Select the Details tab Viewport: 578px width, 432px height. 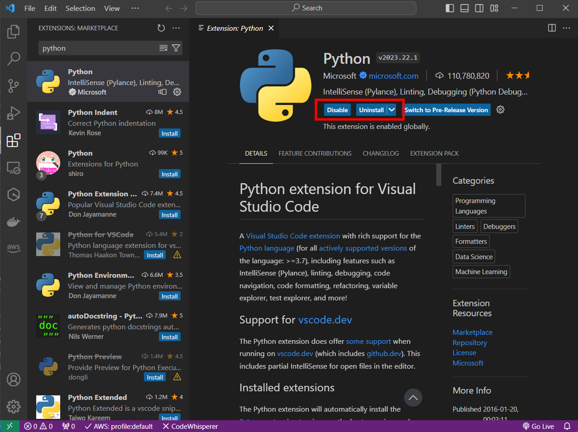coord(256,153)
